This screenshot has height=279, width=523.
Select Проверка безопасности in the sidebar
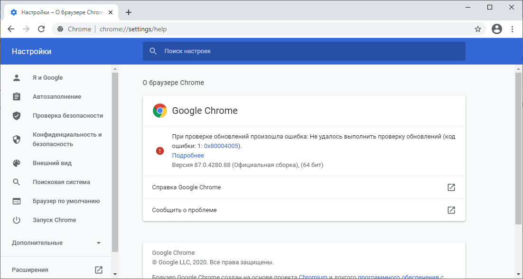67,116
